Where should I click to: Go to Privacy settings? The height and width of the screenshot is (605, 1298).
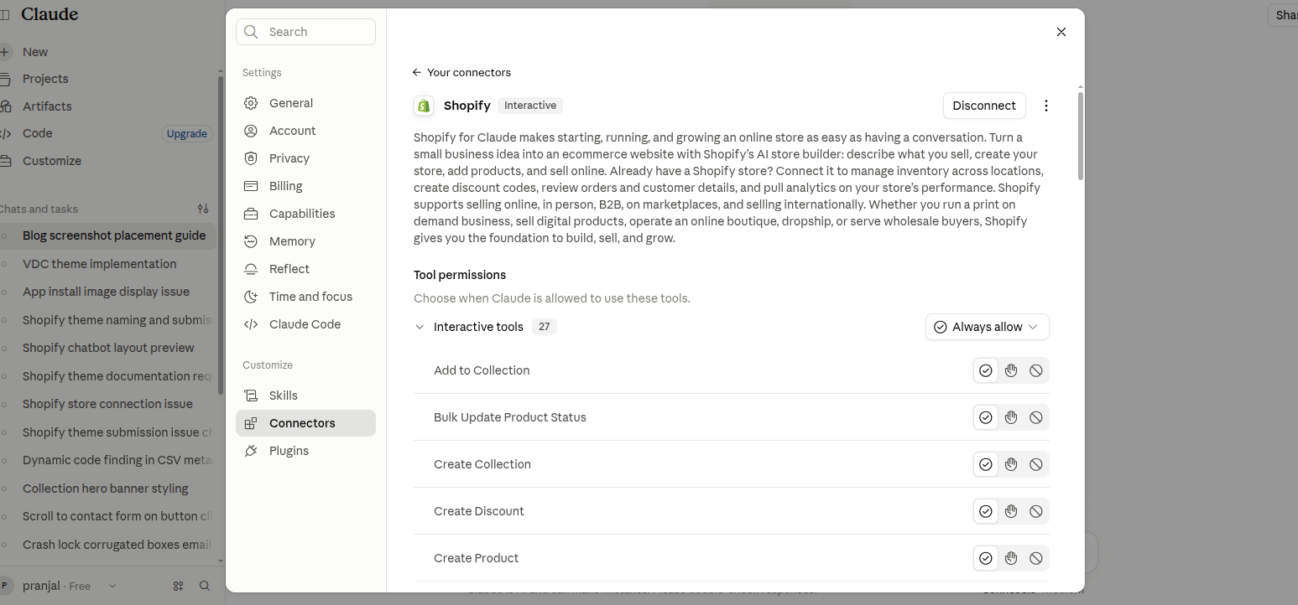tap(305, 158)
